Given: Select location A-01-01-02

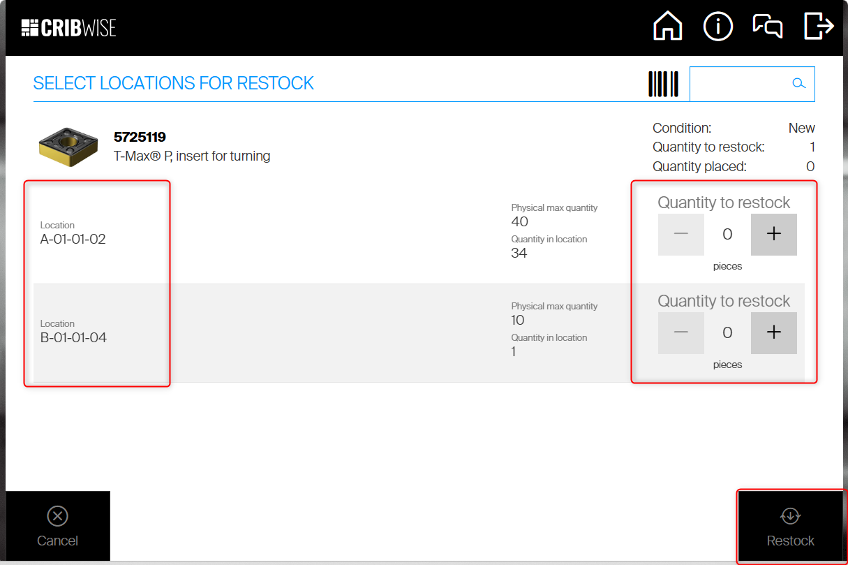Looking at the screenshot, I should (x=73, y=239).
